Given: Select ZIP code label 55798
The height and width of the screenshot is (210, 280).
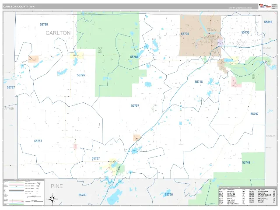Looking at the screenshot, I should (x=44, y=24).
